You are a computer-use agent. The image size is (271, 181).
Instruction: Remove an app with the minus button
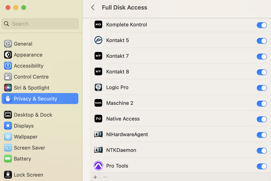point(105,177)
